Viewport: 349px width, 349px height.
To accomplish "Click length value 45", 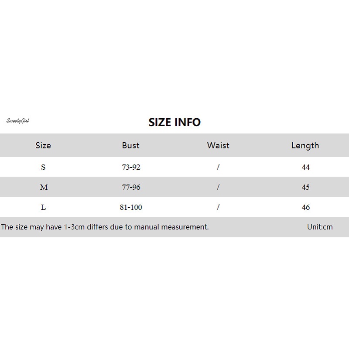I will tap(305, 187).
